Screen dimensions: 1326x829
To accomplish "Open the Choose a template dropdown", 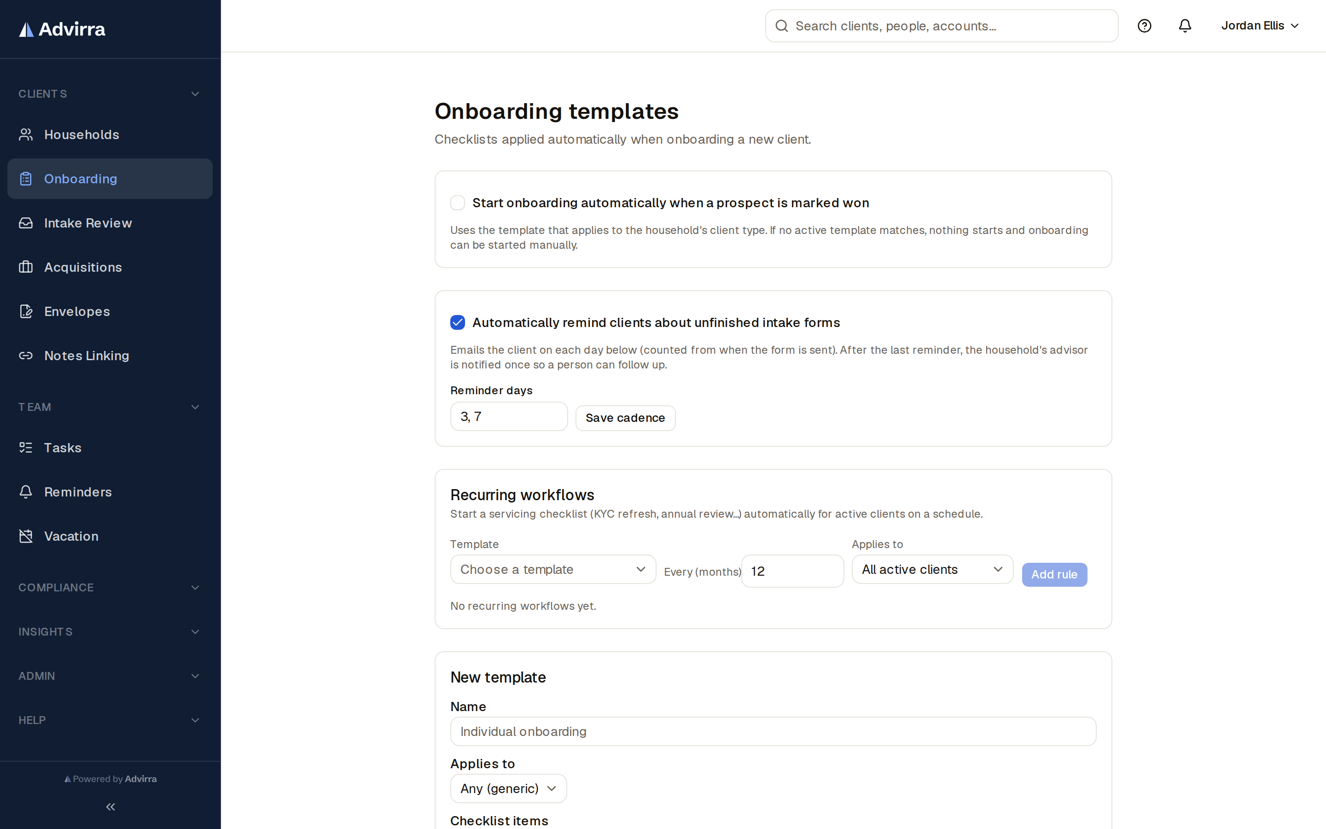I will click(553, 569).
